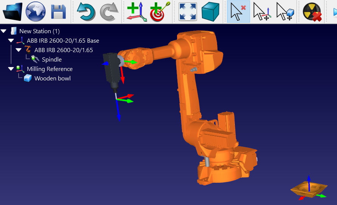Screen dimensions: 337x205
Task: Open a file with the folder icon
Action: point(12,12)
